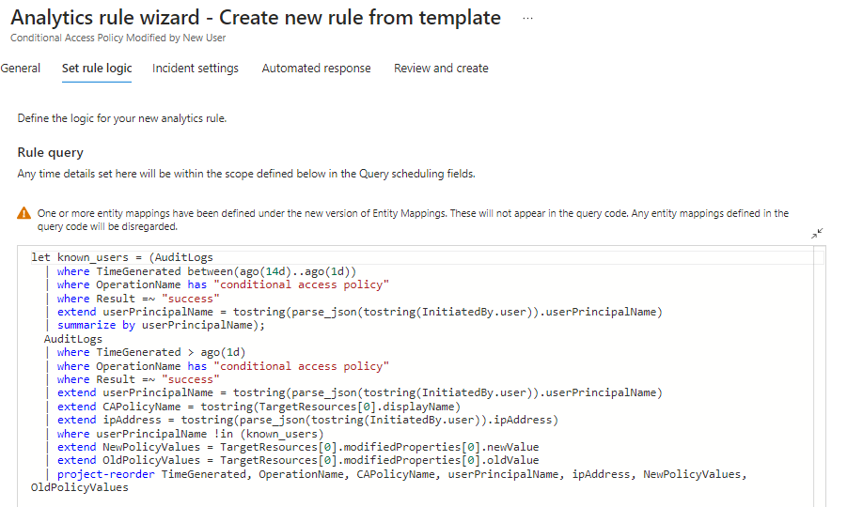Screen dimensions: 847x507
Task: Click the standalone 'AuditLogs' query line
Action: (x=73, y=339)
